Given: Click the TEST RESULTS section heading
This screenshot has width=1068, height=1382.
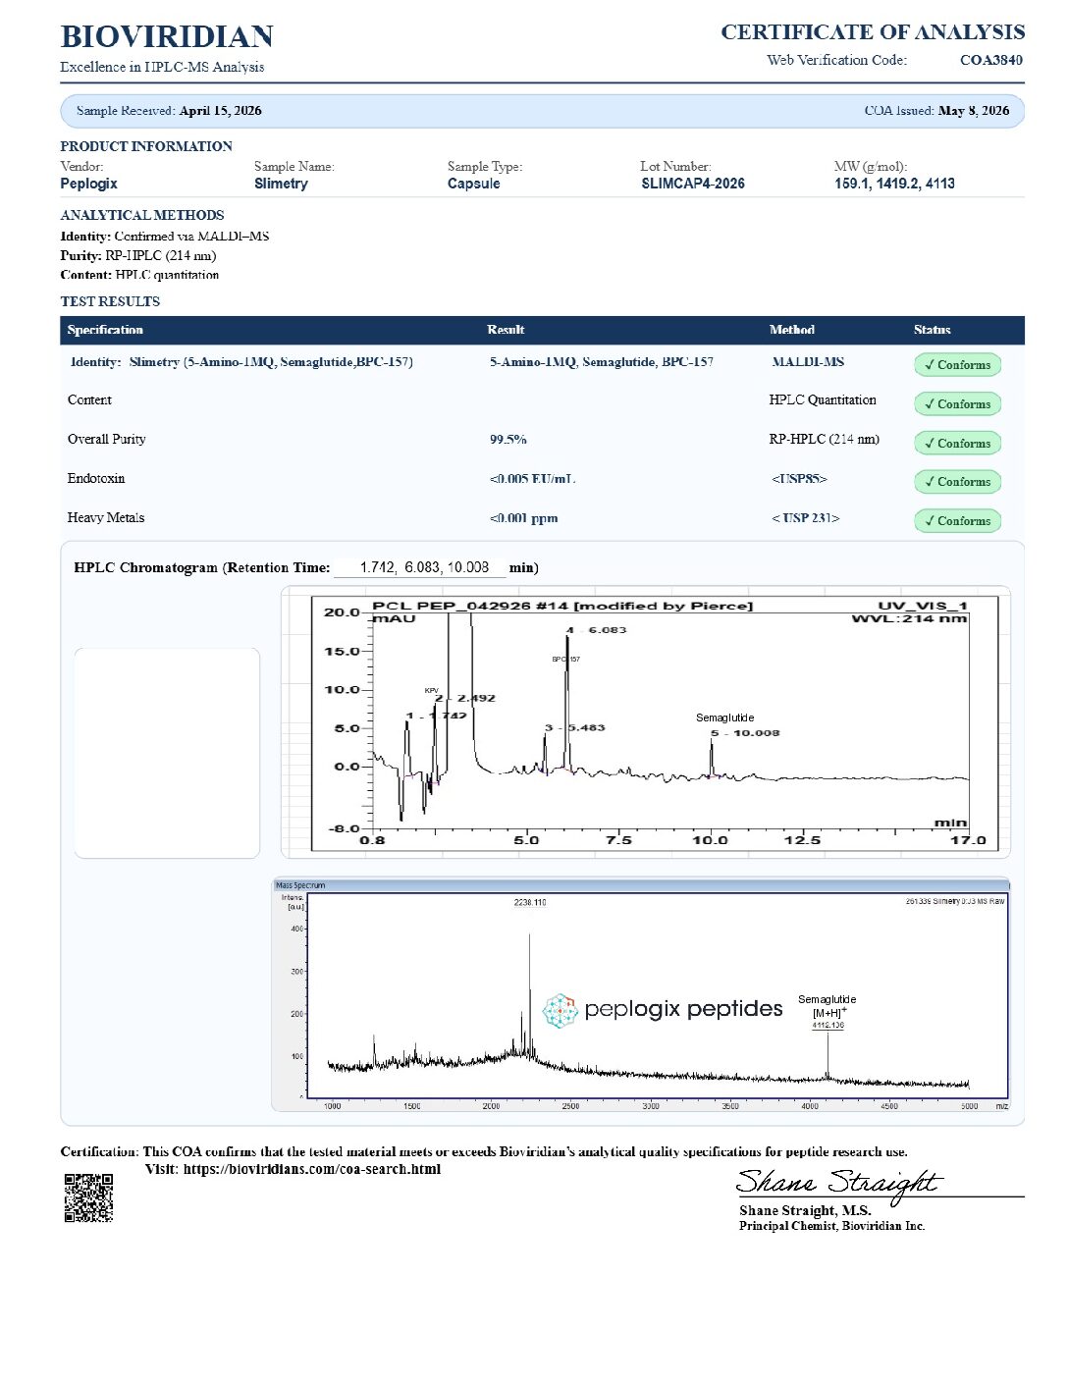Looking at the screenshot, I should coord(110,301).
